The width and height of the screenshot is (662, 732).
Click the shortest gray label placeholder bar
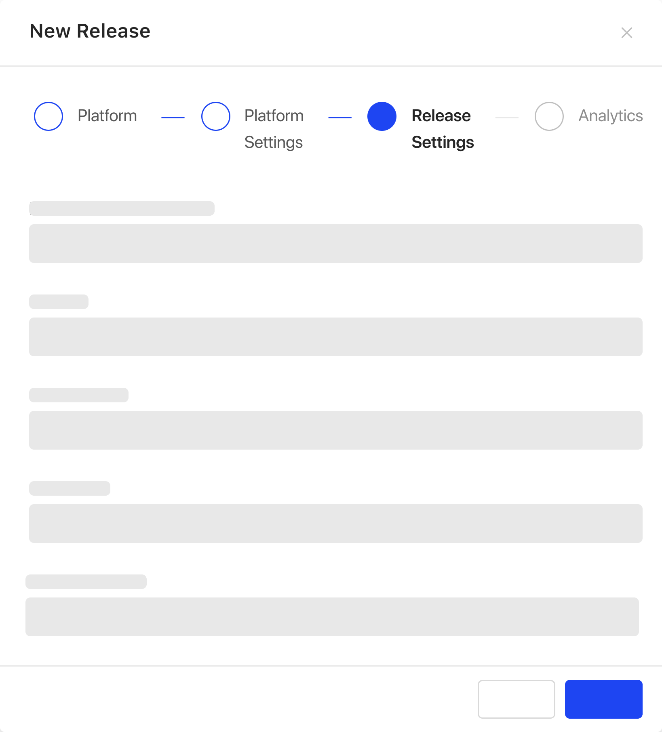tap(59, 302)
